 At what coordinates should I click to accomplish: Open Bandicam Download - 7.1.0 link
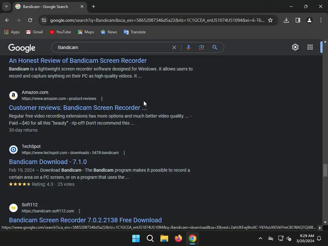(48, 162)
